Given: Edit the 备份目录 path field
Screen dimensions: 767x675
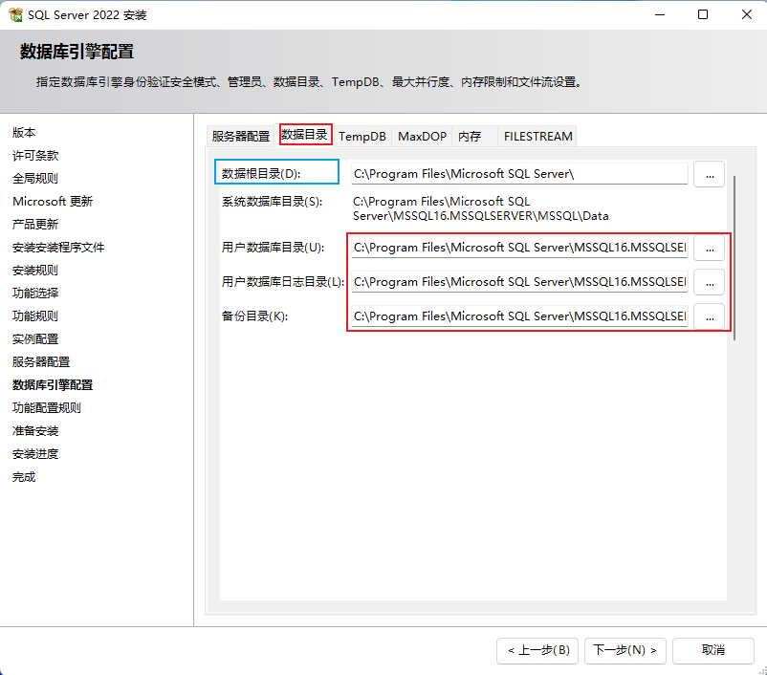Looking at the screenshot, I should pyautogui.click(x=519, y=316).
